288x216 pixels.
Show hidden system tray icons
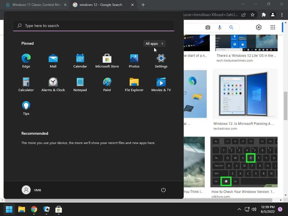pyautogui.click(x=239, y=209)
